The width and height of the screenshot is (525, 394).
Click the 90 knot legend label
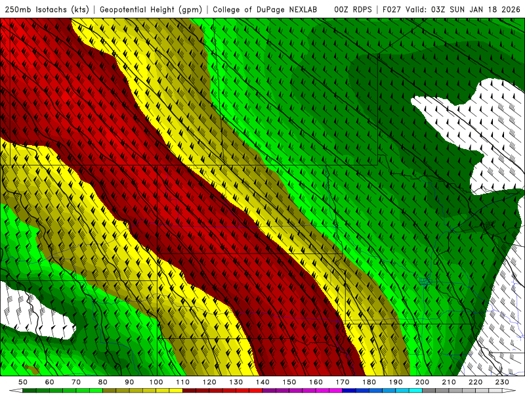pyautogui.click(x=129, y=382)
